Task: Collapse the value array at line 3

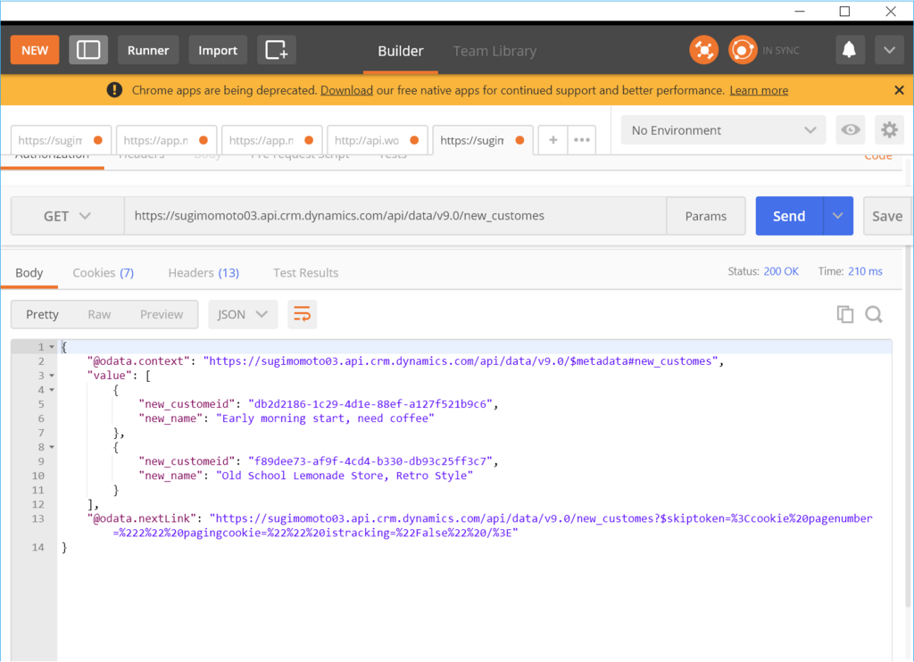Action: pyautogui.click(x=51, y=376)
